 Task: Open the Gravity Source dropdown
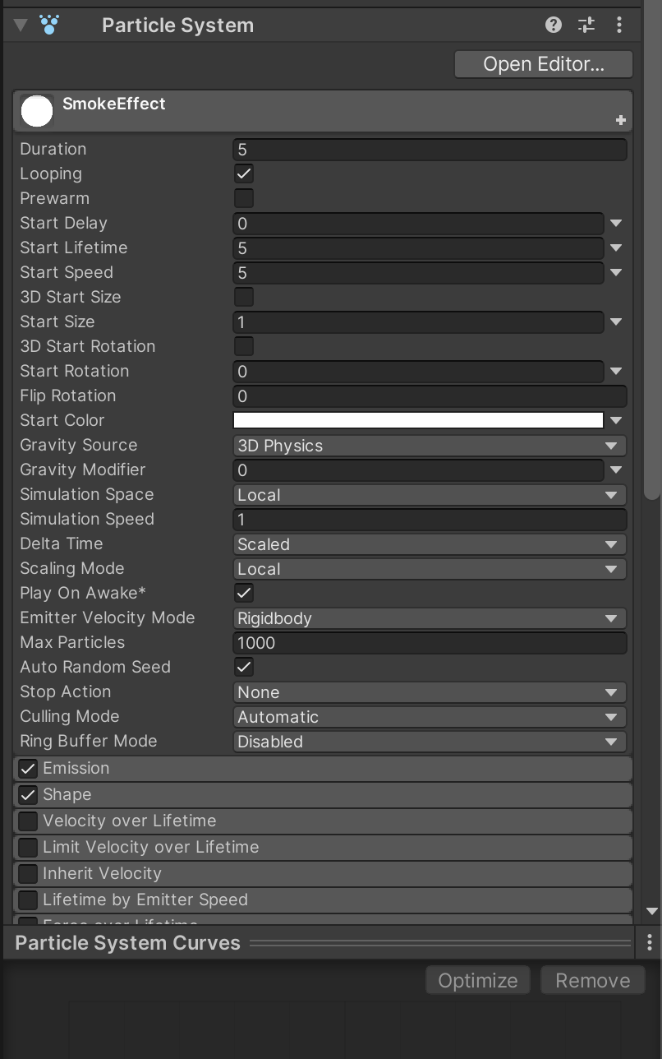430,446
